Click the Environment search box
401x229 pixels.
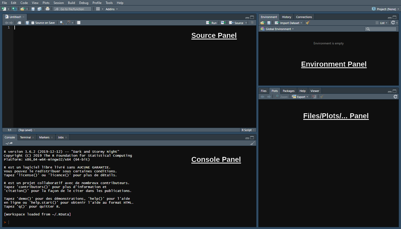382,29
